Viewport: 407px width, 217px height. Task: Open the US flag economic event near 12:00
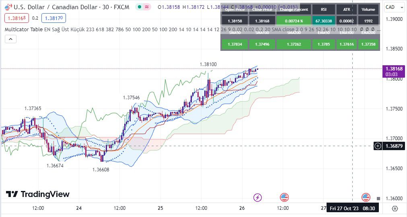(x=284, y=198)
